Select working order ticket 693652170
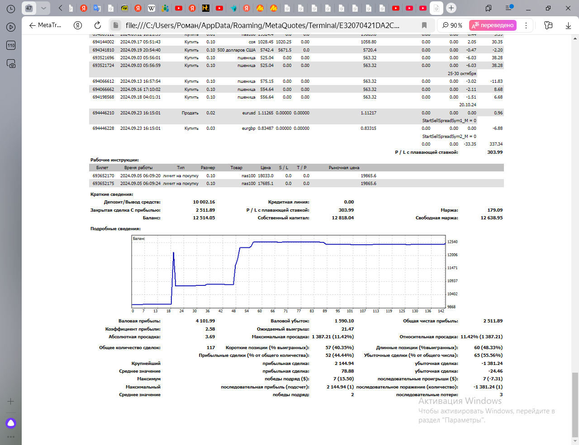The height and width of the screenshot is (445, 579). click(104, 176)
